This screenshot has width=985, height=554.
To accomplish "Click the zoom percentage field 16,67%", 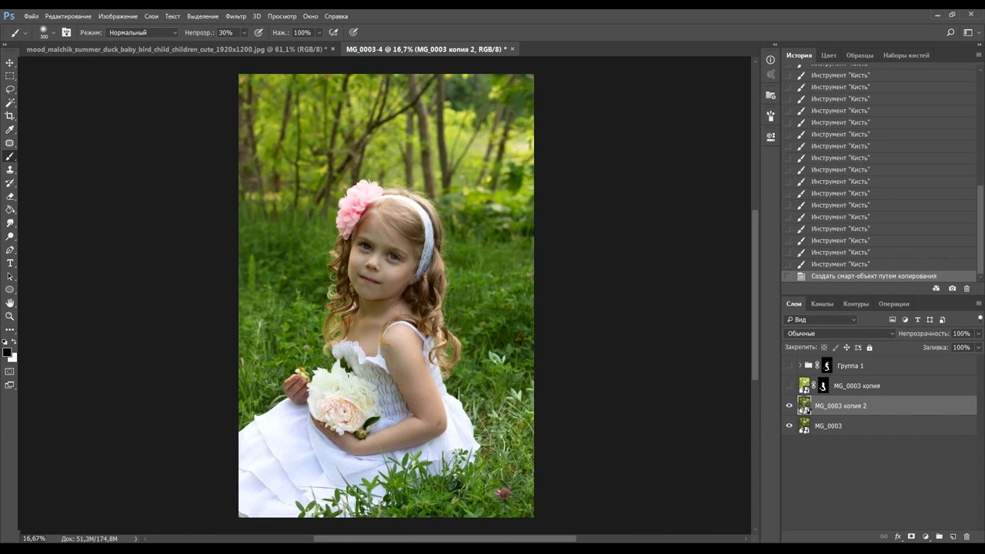I will pos(34,539).
